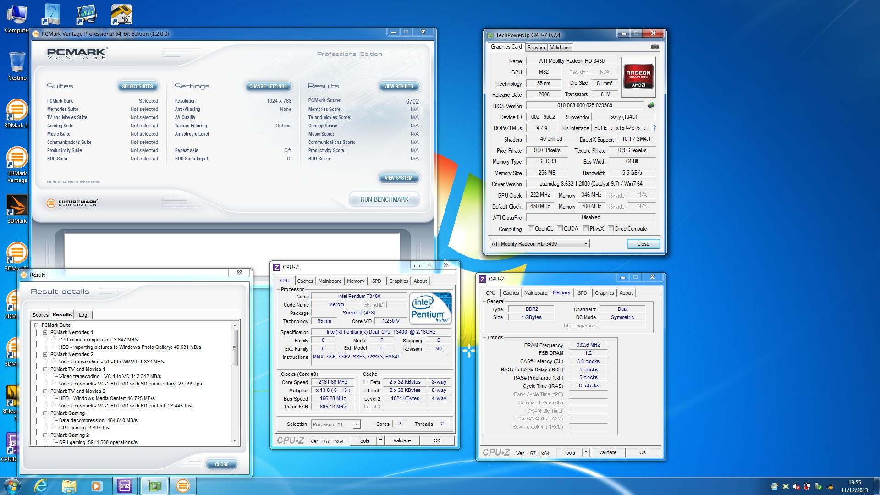Open the Mainboard tab in CPU-Z Memory window
This screenshot has height=495, width=880.
coord(536,293)
